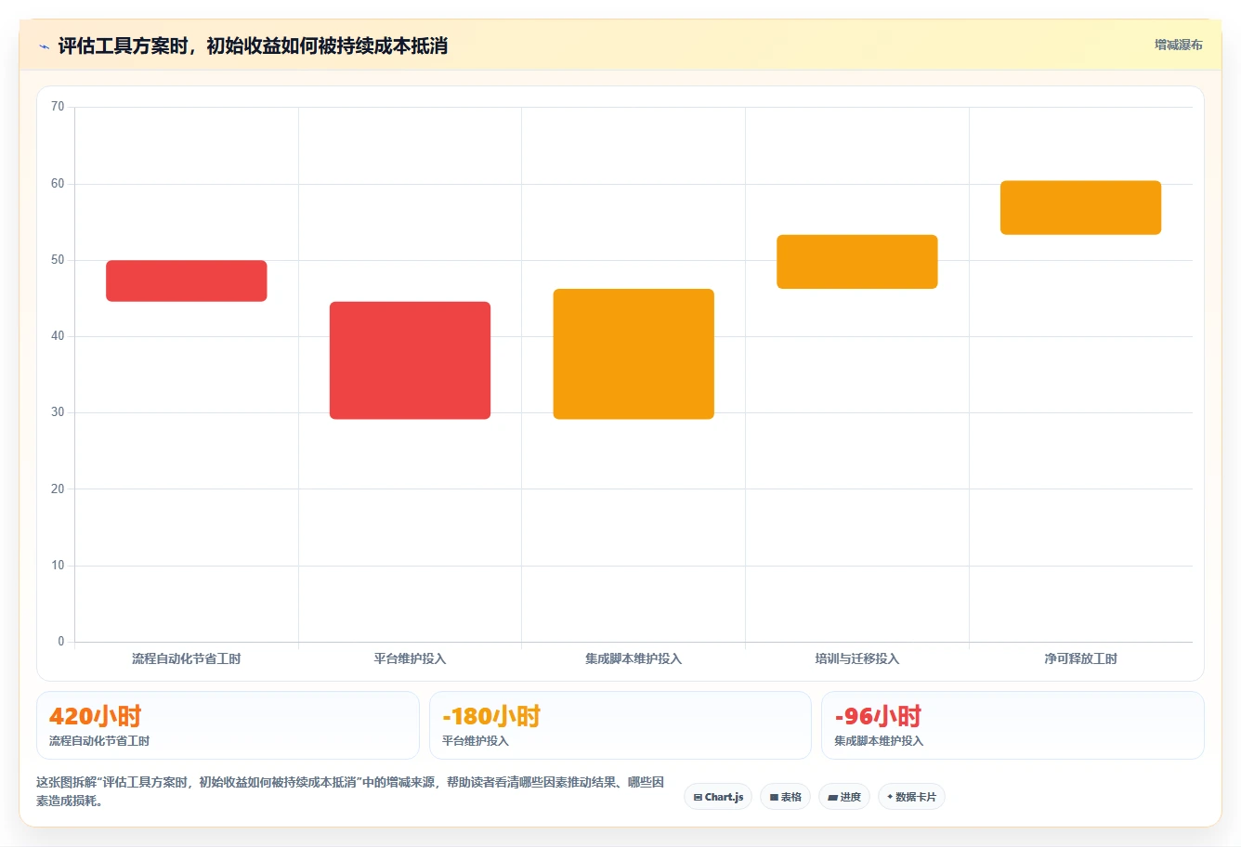Viewport: 1241px width, 847px height.
Task: Select the orange bar for 集成脚本维护投入
Action: pos(634,354)
